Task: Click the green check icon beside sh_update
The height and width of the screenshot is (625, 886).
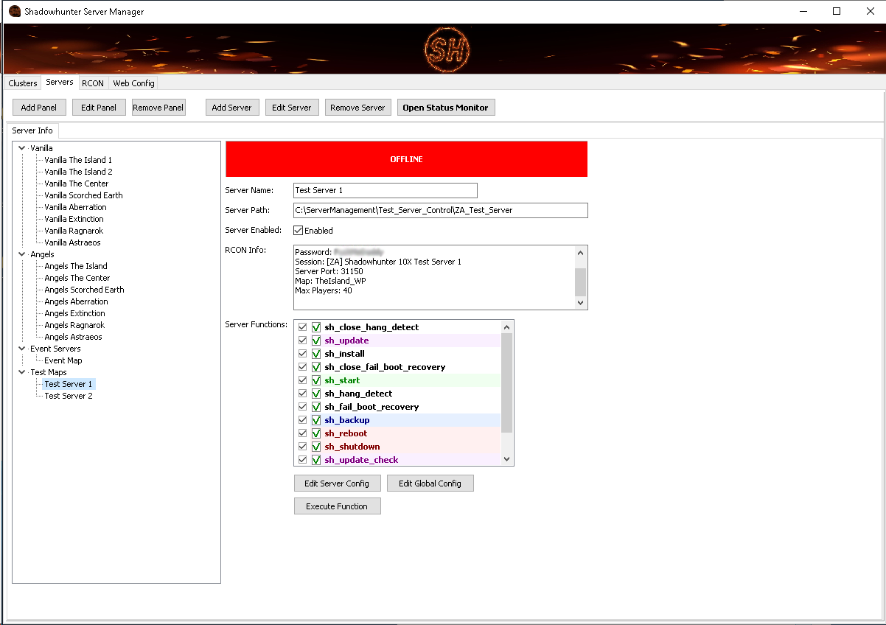Action: click(316, 340)
